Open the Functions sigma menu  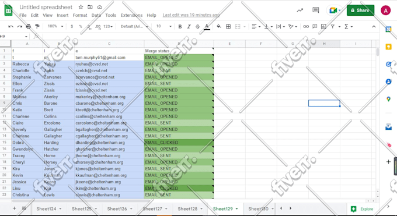348,27
